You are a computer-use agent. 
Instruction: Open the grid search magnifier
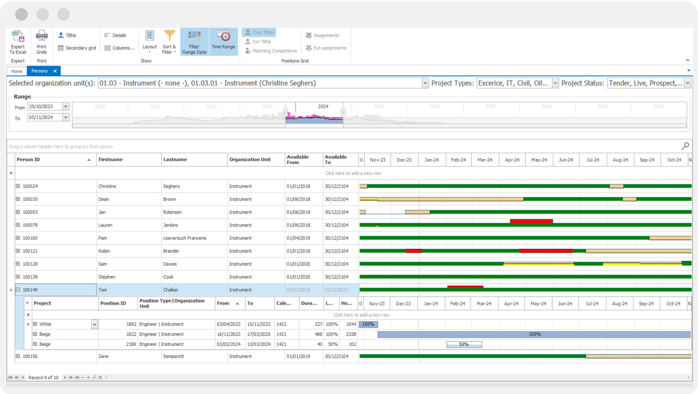coord(685,146)
